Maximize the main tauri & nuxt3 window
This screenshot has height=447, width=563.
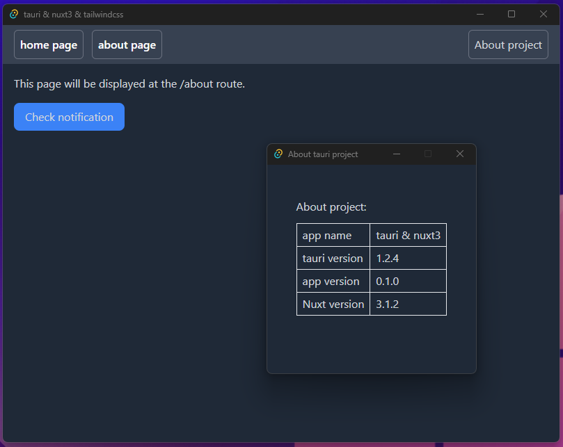point(512,15)
